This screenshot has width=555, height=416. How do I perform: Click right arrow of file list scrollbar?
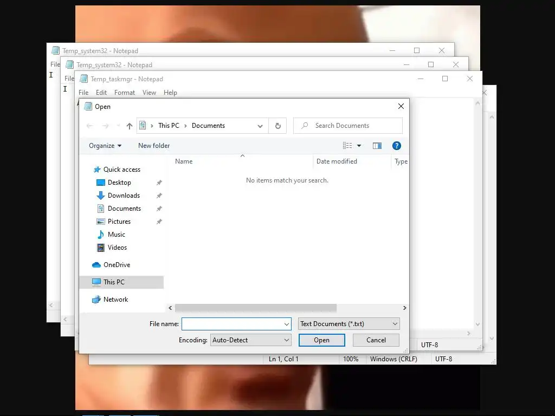tap(404, 308)
